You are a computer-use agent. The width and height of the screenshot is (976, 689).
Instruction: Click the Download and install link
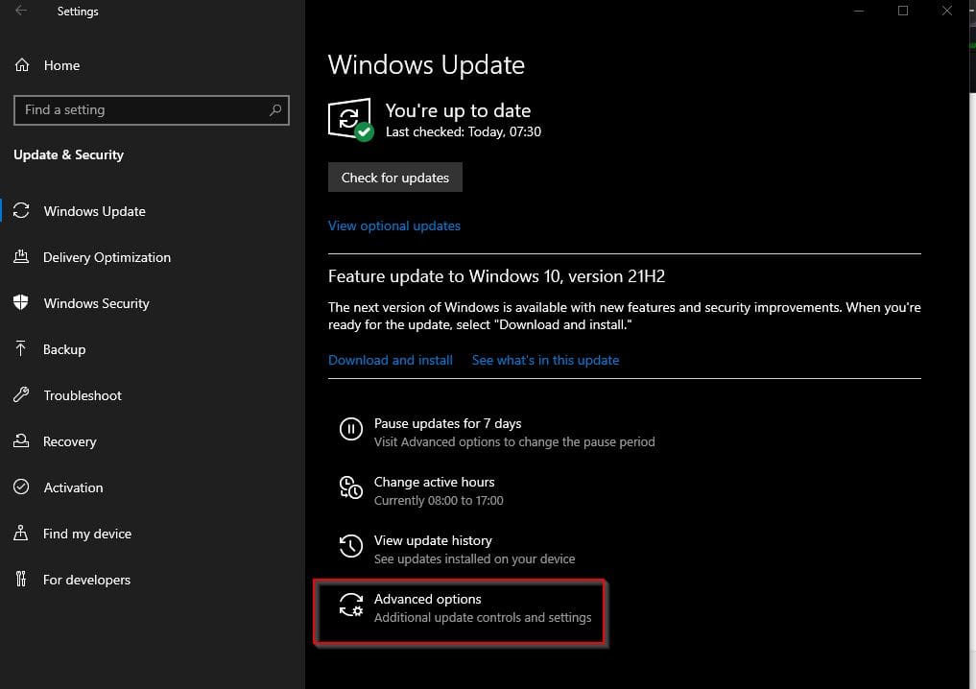pyautogui.click(x=390, y=360)
